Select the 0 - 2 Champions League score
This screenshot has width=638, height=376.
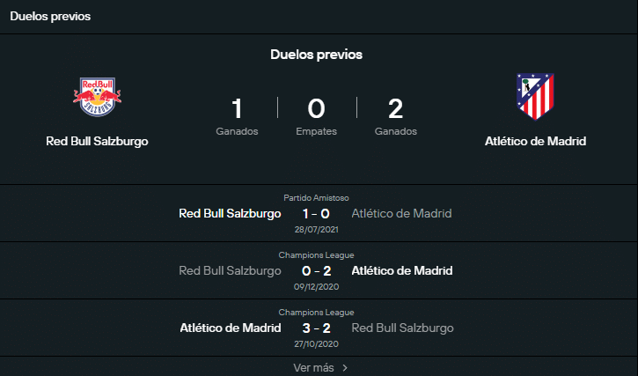pos(316,270)
